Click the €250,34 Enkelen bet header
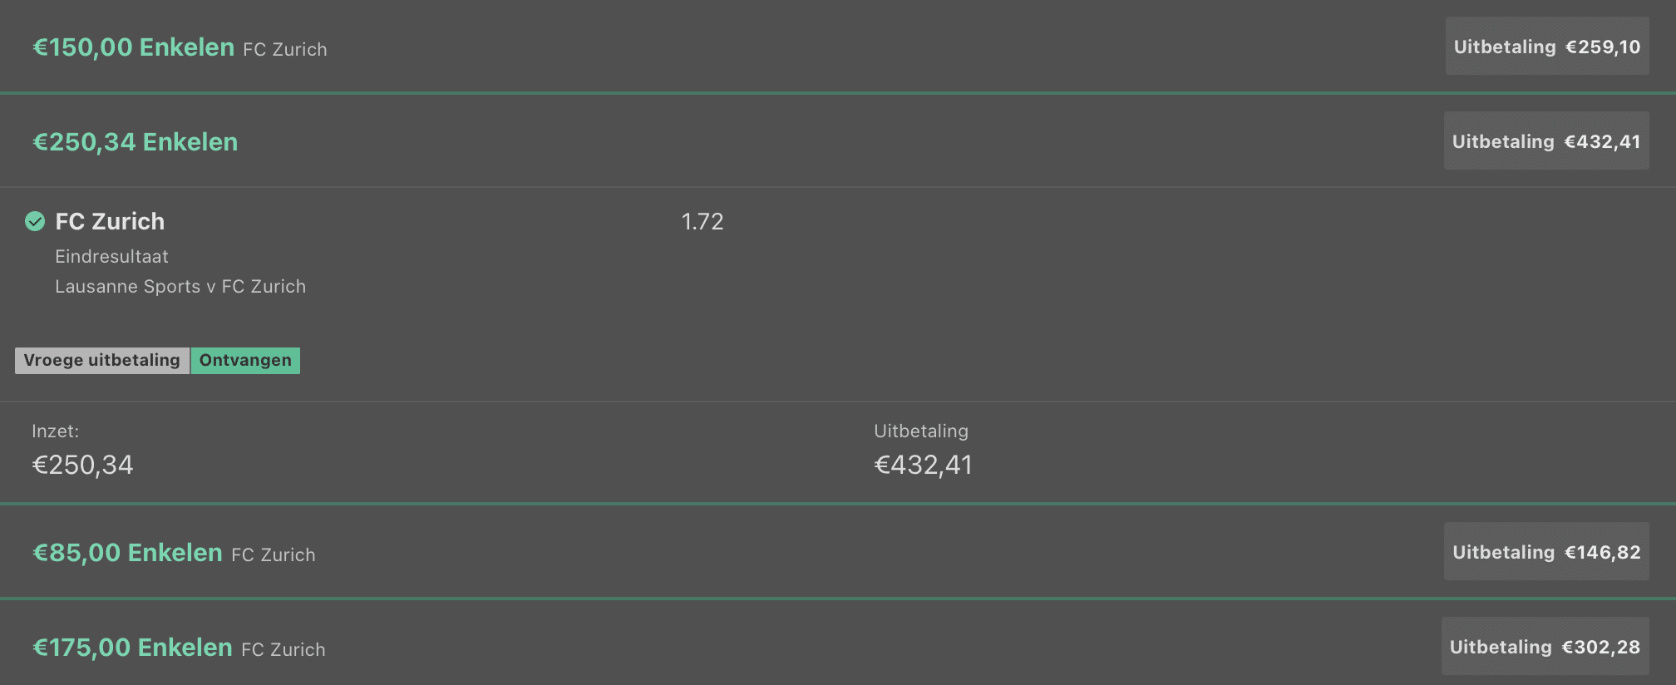The width and height of the screenshot is (1676, 685). click(x=135, y=141)
